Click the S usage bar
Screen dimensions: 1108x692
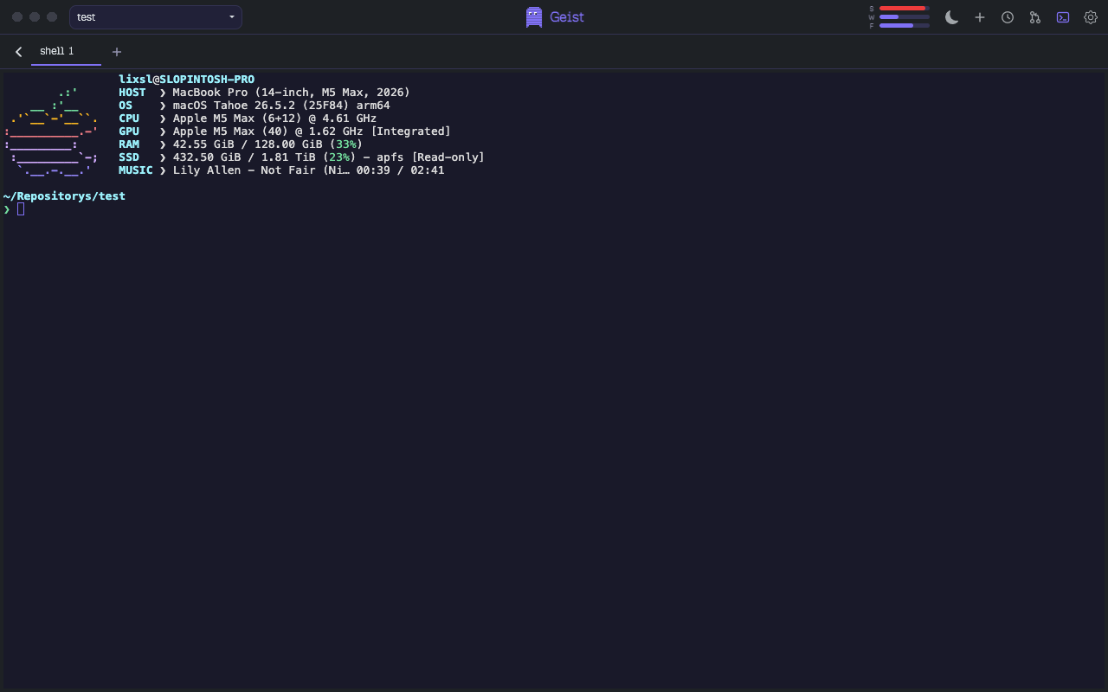click(x=904, y=8)
